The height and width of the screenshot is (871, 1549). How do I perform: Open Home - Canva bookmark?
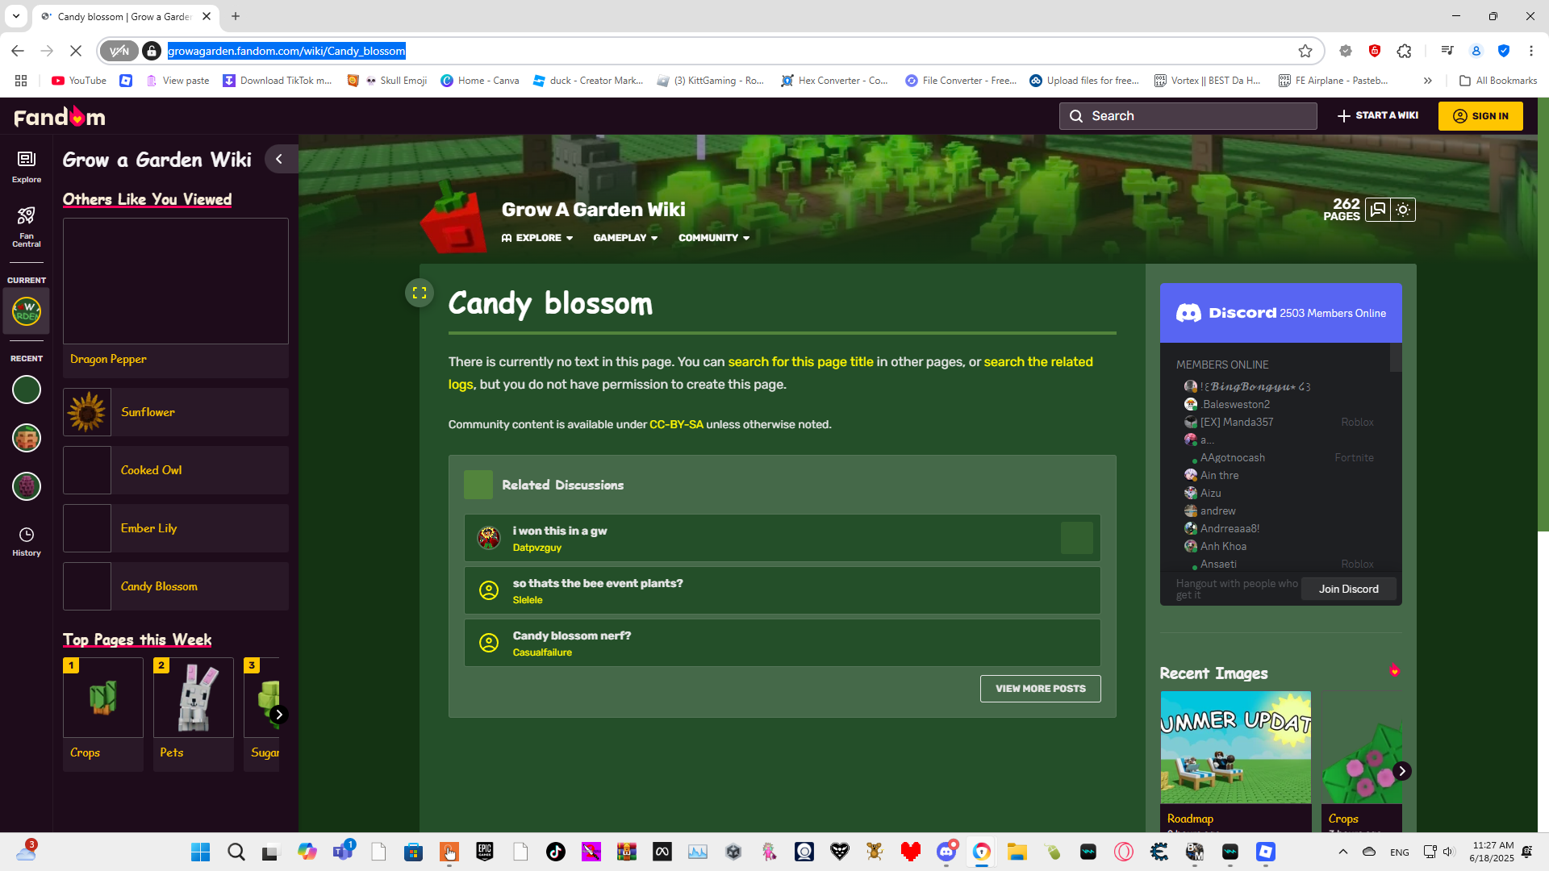pyautogui.click(x=480, y=81)
